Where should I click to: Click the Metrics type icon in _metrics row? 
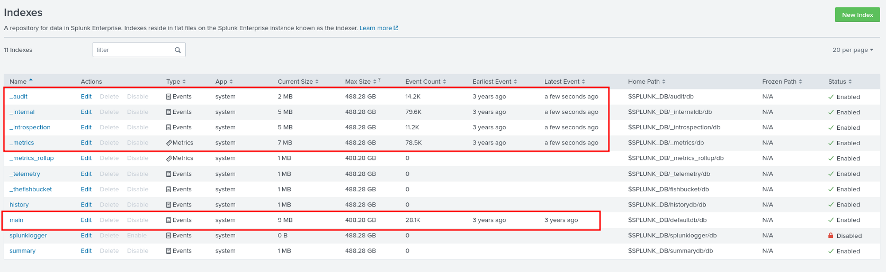(x=169, y=143)
